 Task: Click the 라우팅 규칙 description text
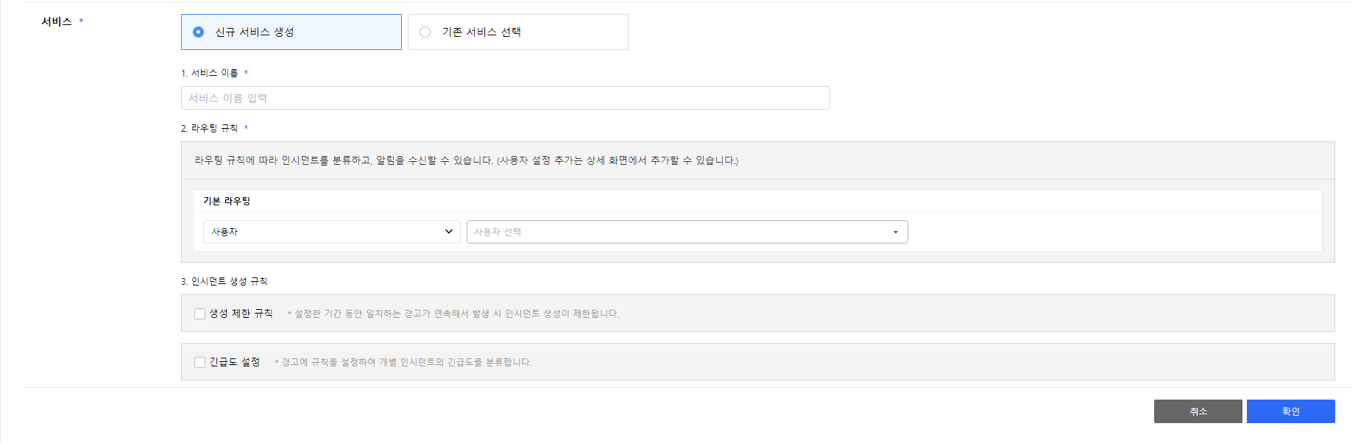(466, 160)
